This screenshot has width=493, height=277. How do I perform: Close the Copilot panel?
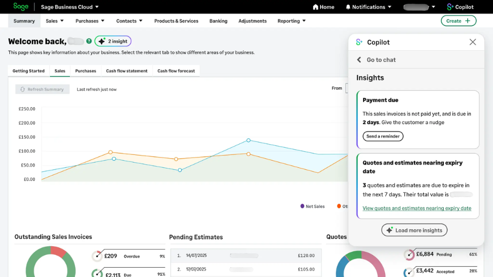472,42
